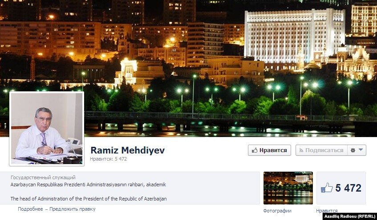This screenshot has height=220, width=377.
Task: Click the Нравится: 5 472 count under the name
Action: point(108,159)
